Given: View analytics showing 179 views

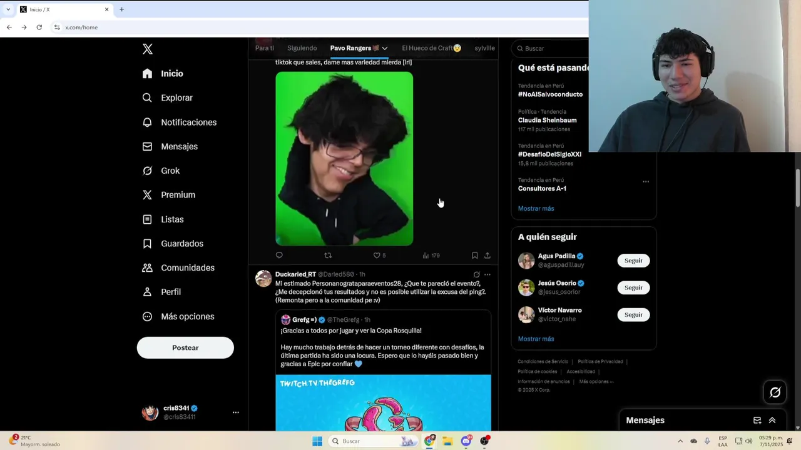Looking at the screenshot, I should point(431,255).
